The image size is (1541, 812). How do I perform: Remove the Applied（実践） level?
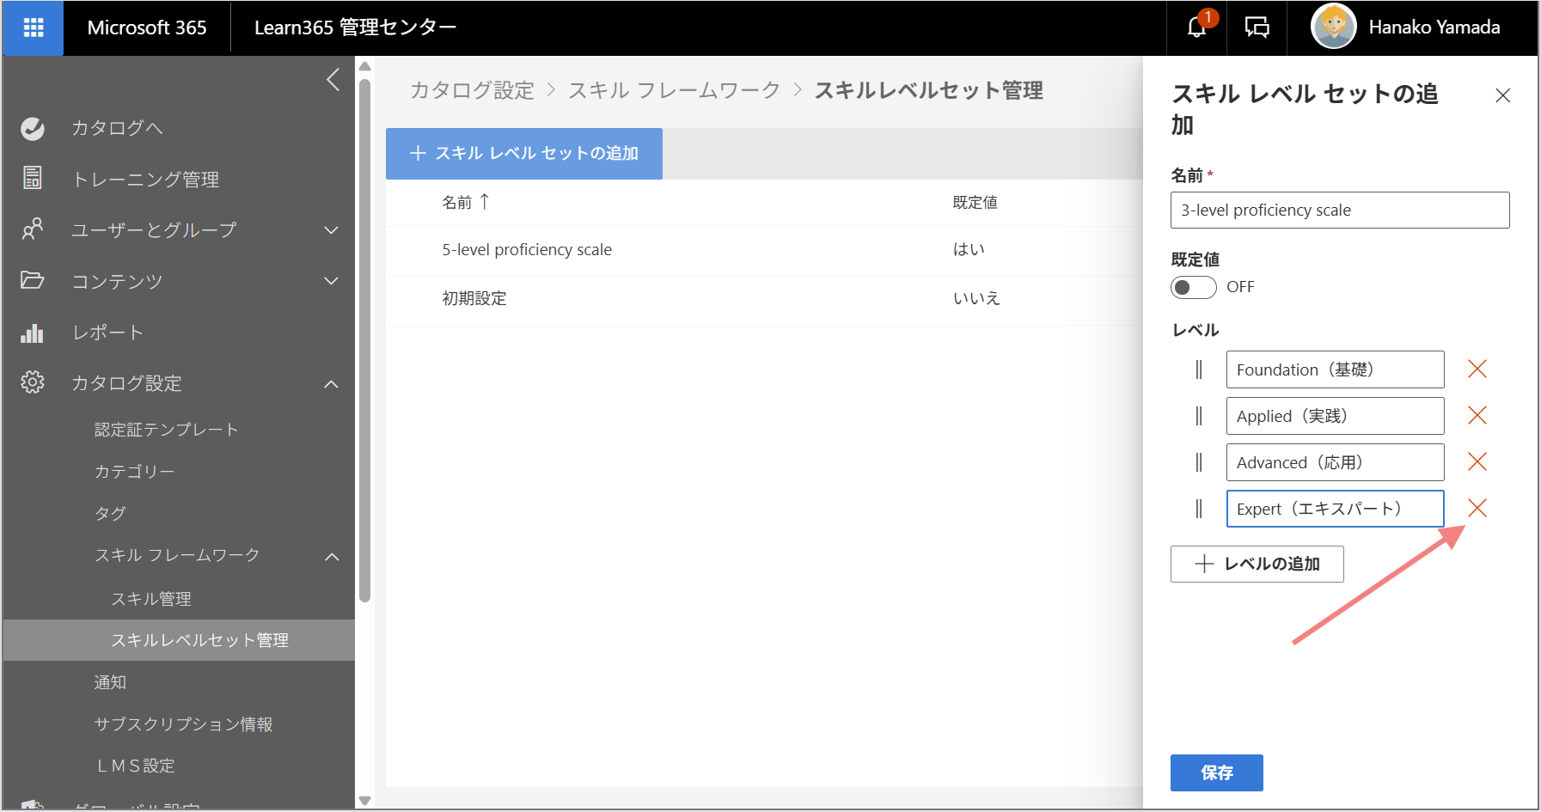(1477, 416)
